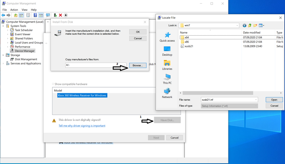
Task: Sort by the Name column header
Action: click(x=184, y=32)
